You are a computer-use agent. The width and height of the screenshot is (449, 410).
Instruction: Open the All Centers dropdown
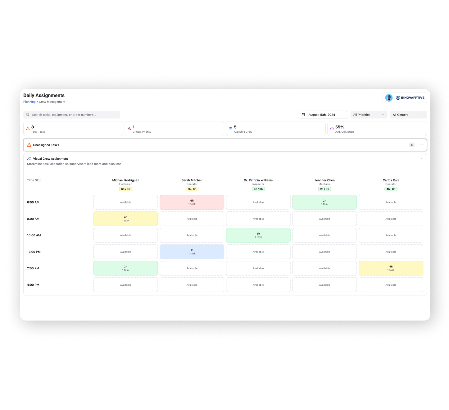click(408, 115)
